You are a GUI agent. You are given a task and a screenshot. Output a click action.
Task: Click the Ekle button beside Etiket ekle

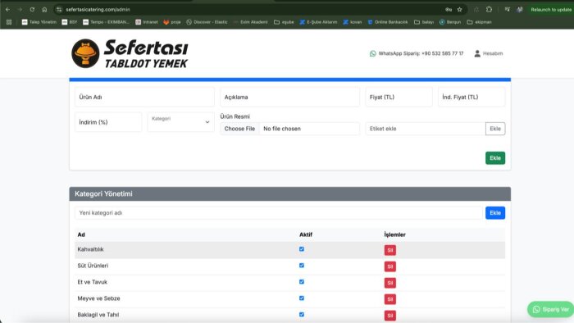click(495, 129)
